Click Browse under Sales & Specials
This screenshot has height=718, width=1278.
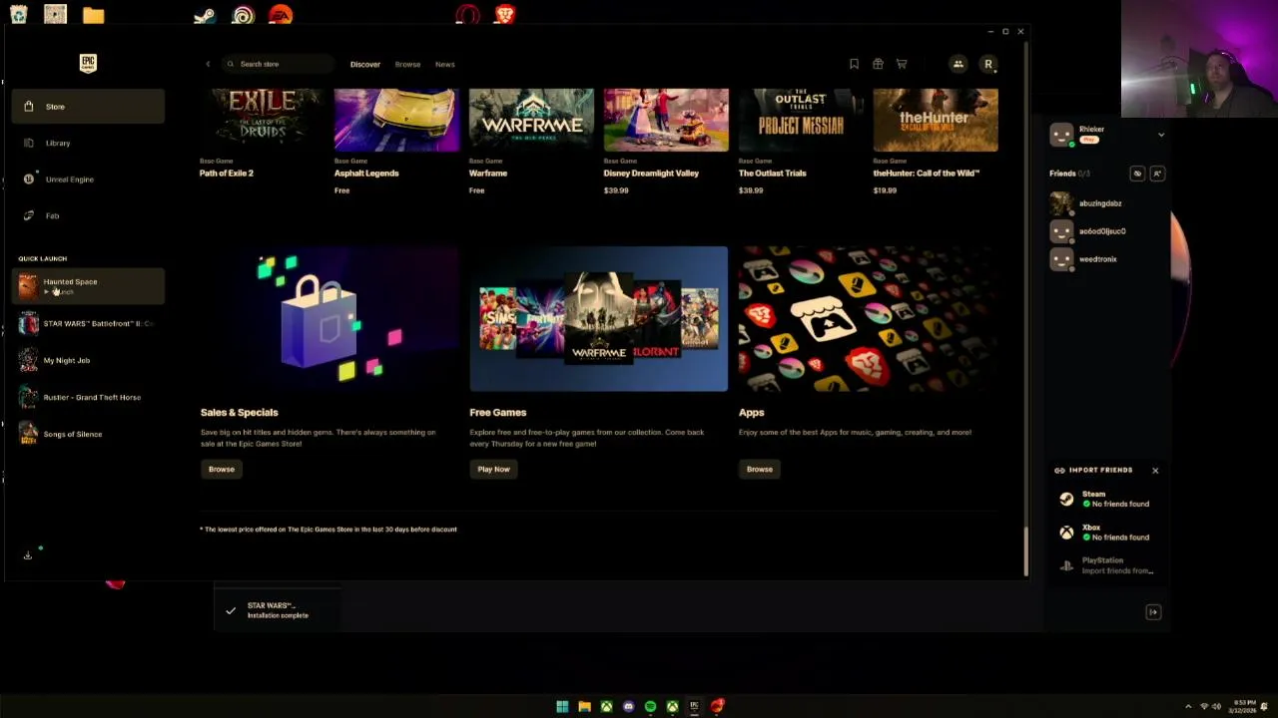(222, 469)
